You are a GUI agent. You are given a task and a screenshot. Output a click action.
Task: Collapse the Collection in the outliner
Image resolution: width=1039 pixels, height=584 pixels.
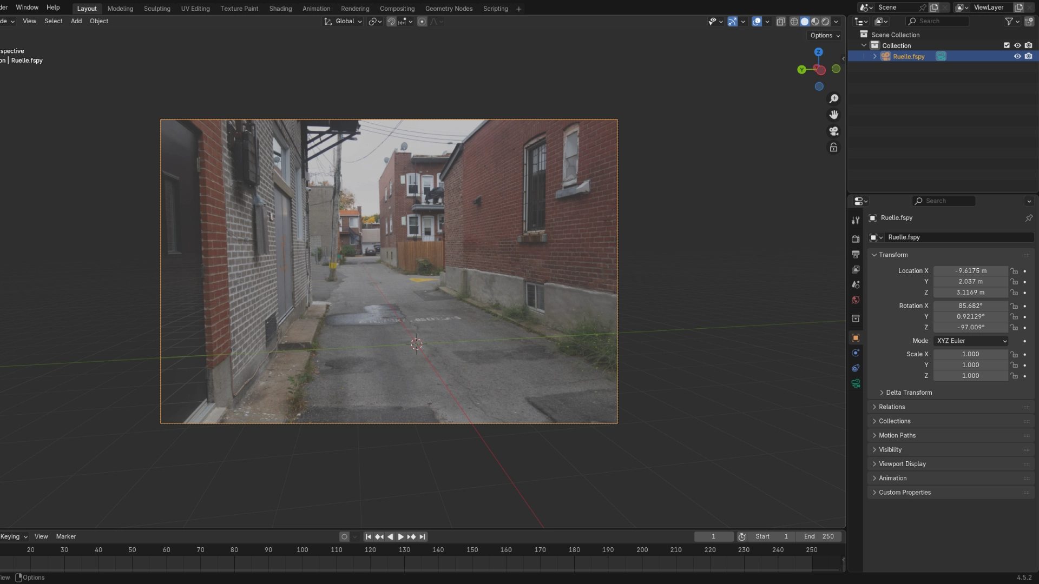864,45
